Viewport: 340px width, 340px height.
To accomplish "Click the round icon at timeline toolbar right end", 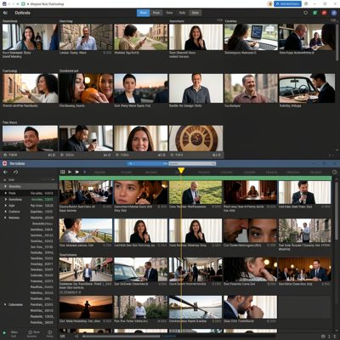I will tap(334, 172).
